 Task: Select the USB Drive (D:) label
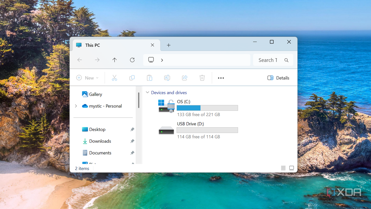click(190, 124)
